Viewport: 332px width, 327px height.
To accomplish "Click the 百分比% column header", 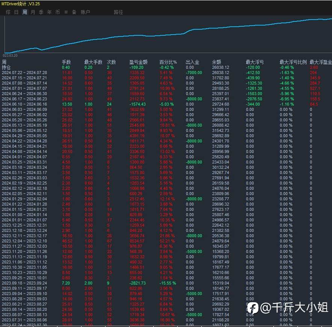I will [168, 62].
